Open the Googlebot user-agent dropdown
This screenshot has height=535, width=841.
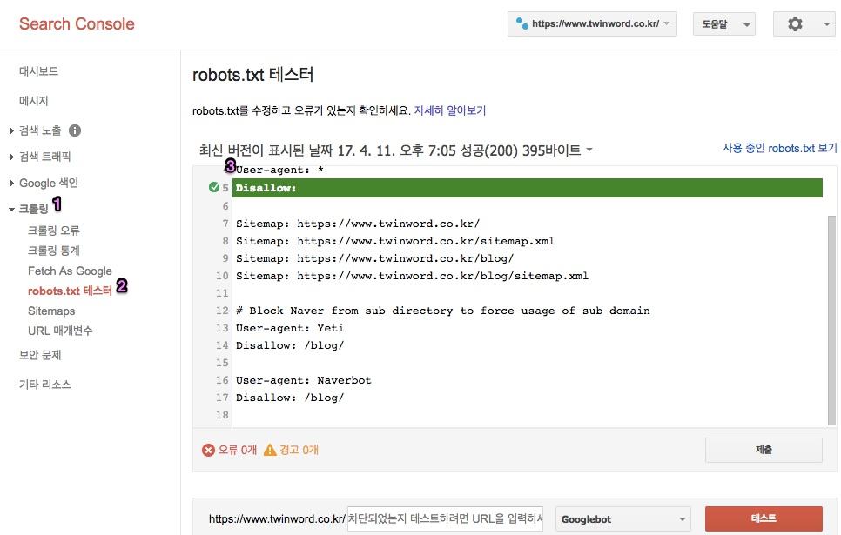622,519
